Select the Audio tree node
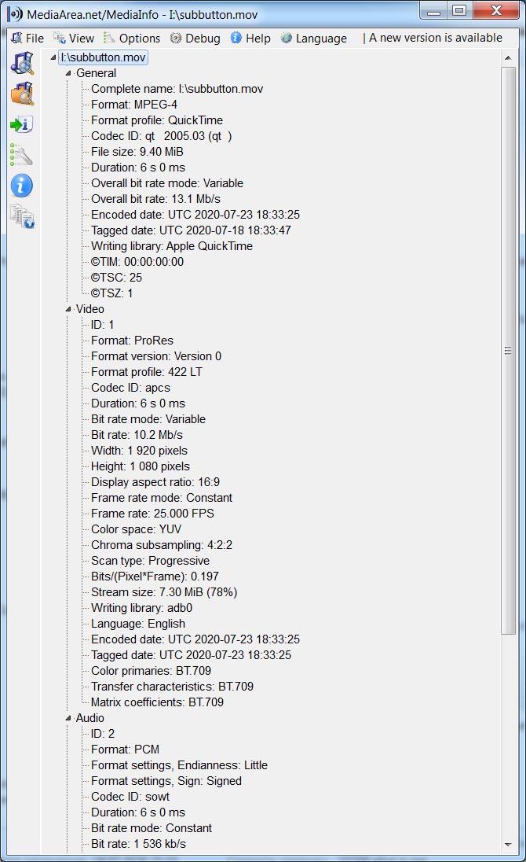Image resolution: width=526 pixels, height=862 pixels. pyautogui.click(x=90, y=718)
